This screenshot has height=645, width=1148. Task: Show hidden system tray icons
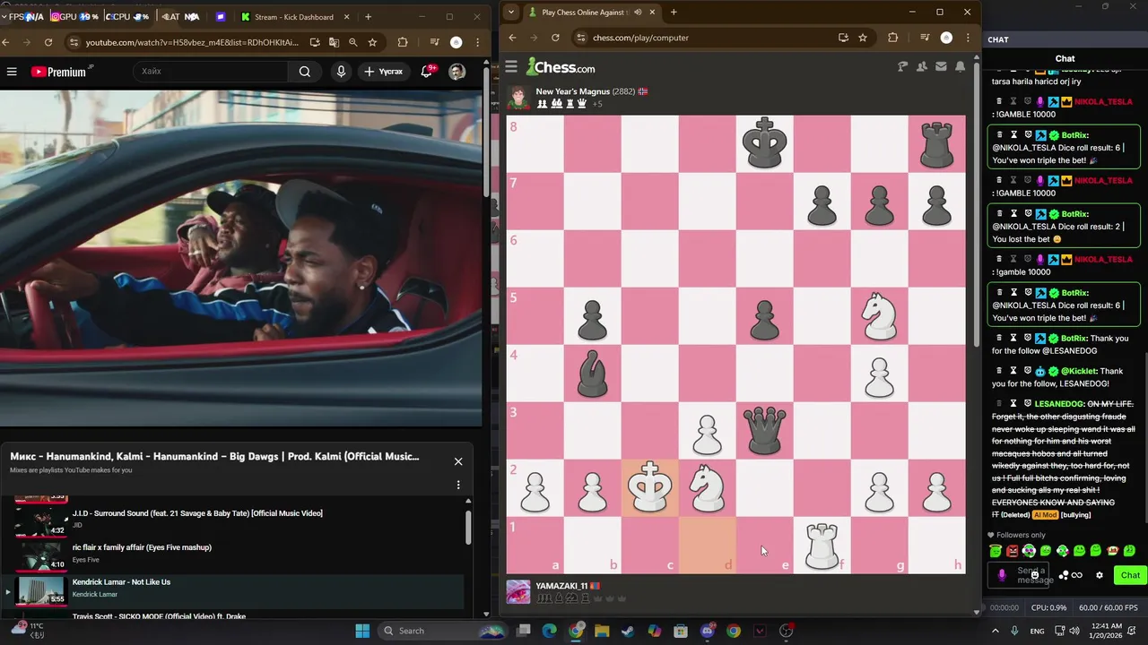pyautogui.click(x=995, y=631)
